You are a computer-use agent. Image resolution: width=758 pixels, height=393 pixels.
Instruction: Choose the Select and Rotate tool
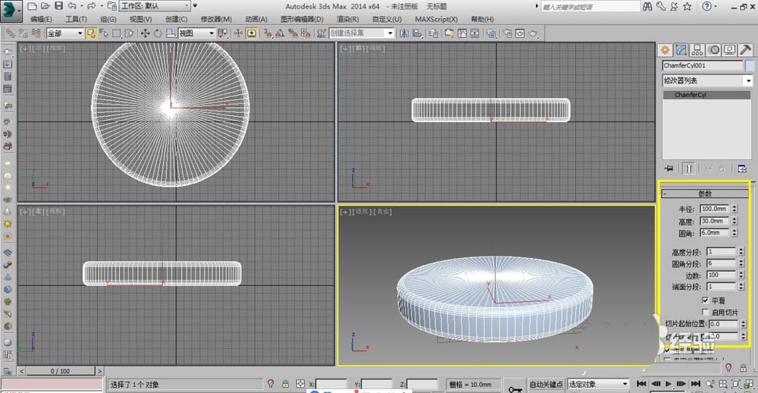[x=158, y=33]
